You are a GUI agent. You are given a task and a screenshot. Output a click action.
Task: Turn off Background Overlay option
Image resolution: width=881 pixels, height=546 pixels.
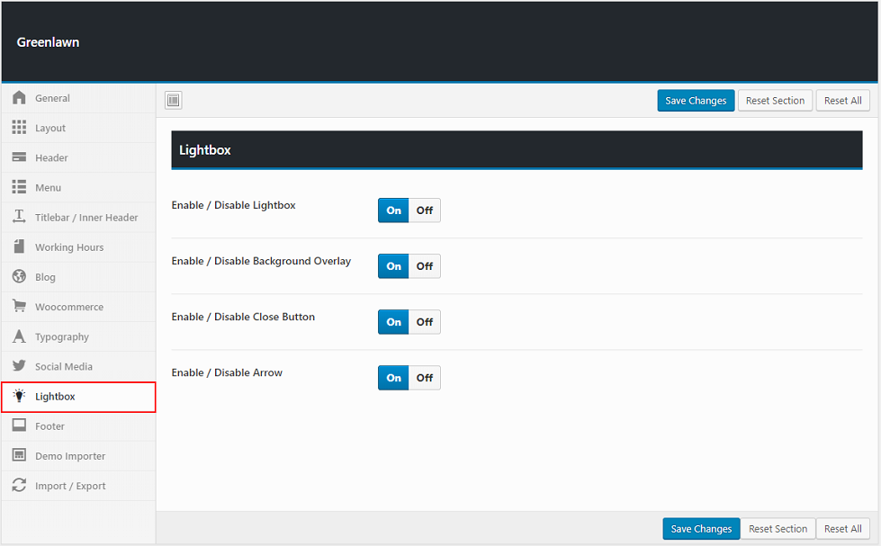(x=424, y=266)
